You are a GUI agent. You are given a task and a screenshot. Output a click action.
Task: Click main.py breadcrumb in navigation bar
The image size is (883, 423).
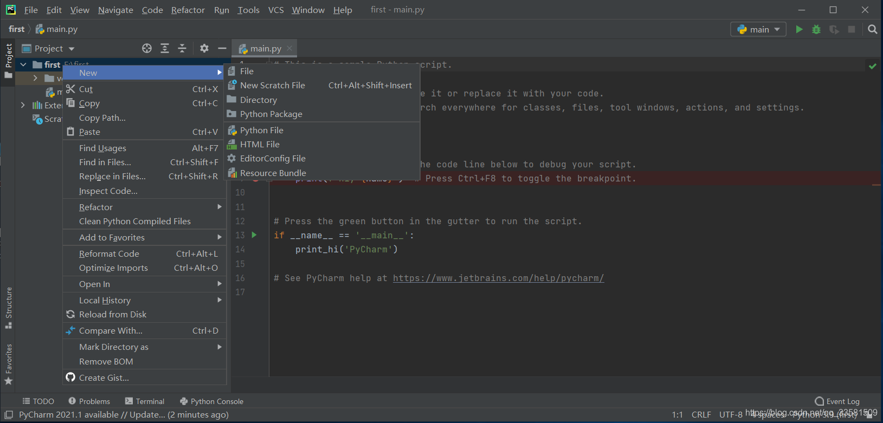56,29
